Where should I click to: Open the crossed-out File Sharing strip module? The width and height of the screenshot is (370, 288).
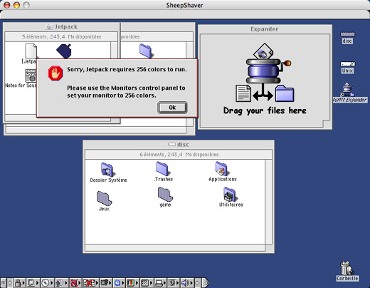click(90, 283)
